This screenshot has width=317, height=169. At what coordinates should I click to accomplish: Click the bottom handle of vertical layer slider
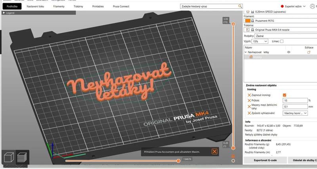tap(233, 148)
